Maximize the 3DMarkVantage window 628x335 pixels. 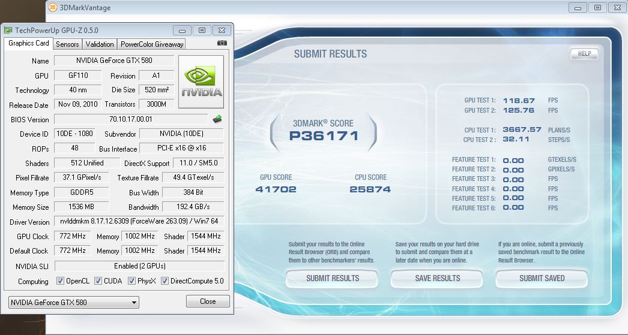[597, 8]
